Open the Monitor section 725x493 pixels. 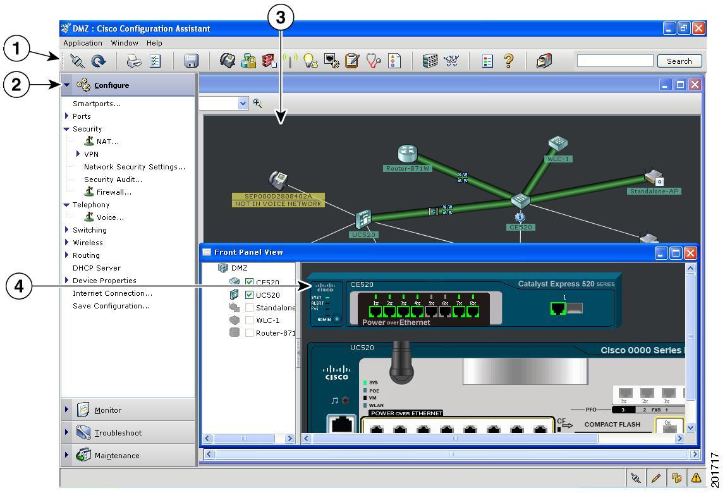[x=128, y=410]
